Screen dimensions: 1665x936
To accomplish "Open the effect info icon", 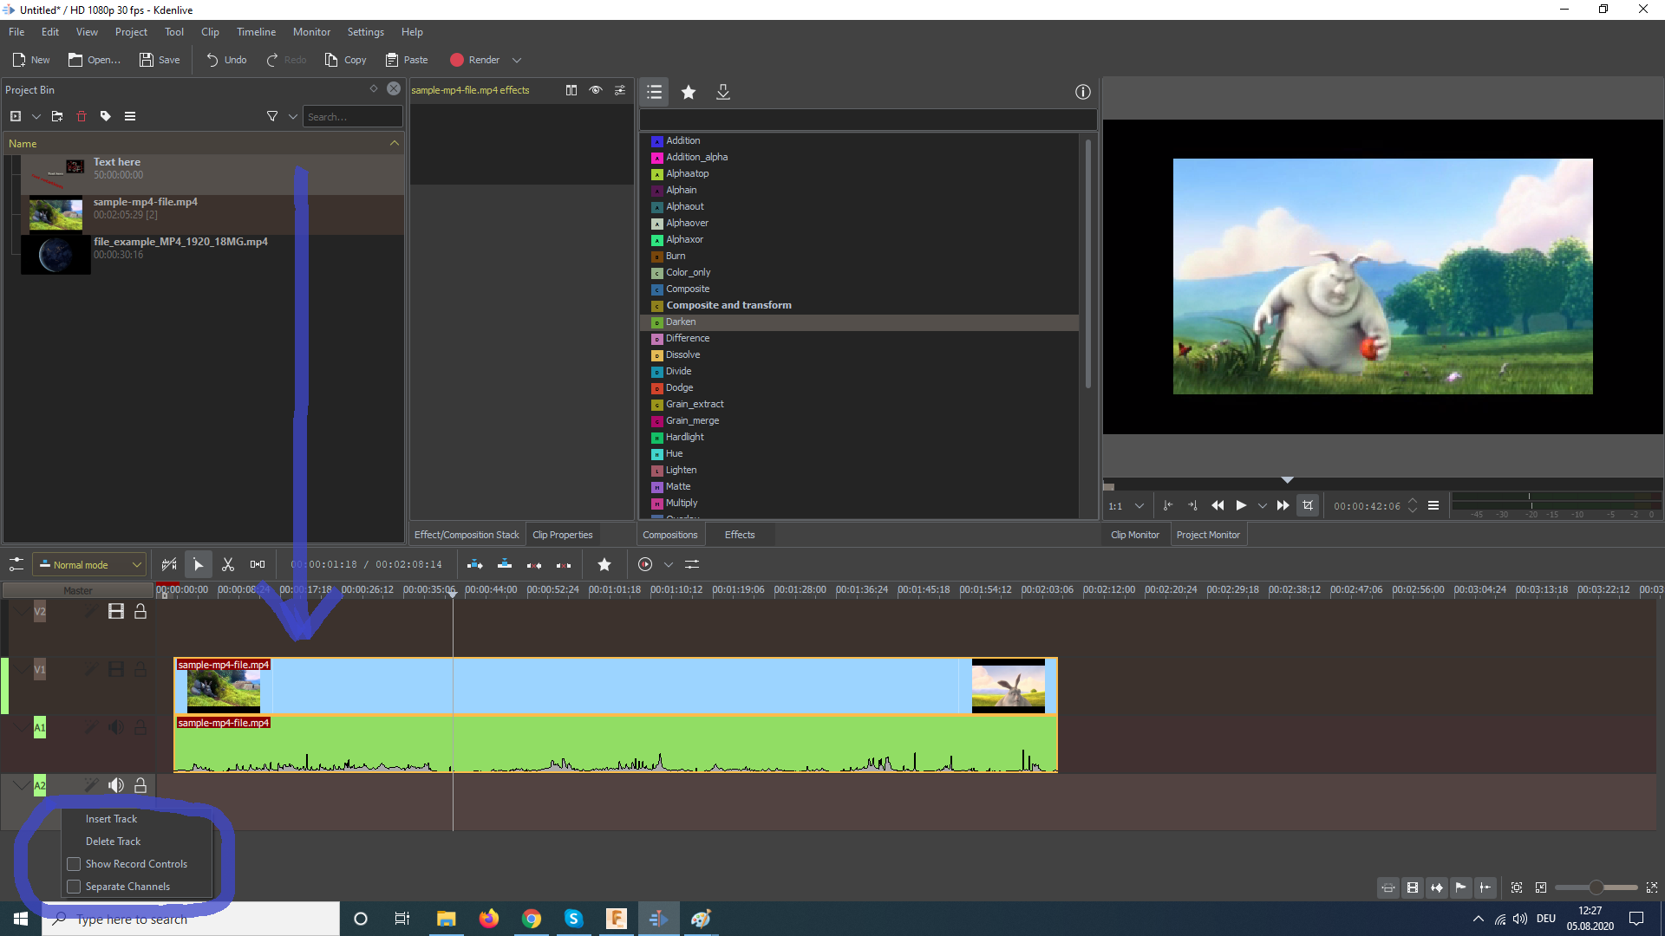I will [x=1082, y=92].
